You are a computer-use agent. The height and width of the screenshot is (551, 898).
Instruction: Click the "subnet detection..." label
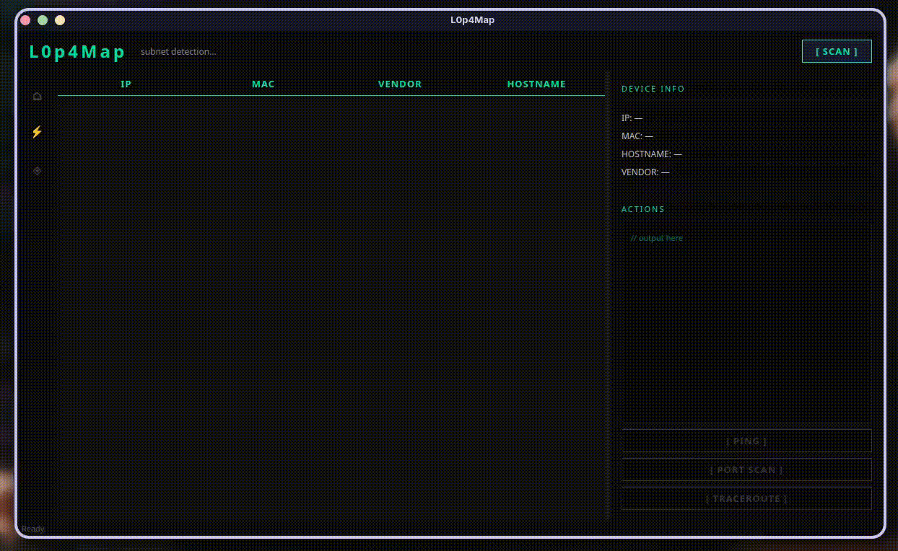coord(178,51)
